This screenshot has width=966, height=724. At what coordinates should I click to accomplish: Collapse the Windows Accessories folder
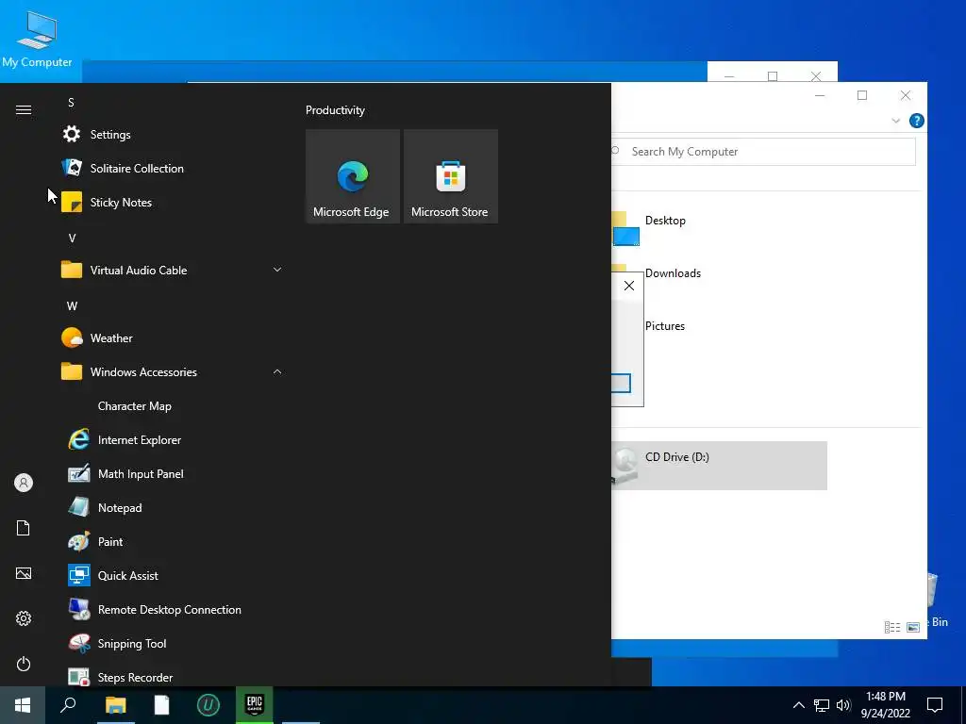point(173,371)
